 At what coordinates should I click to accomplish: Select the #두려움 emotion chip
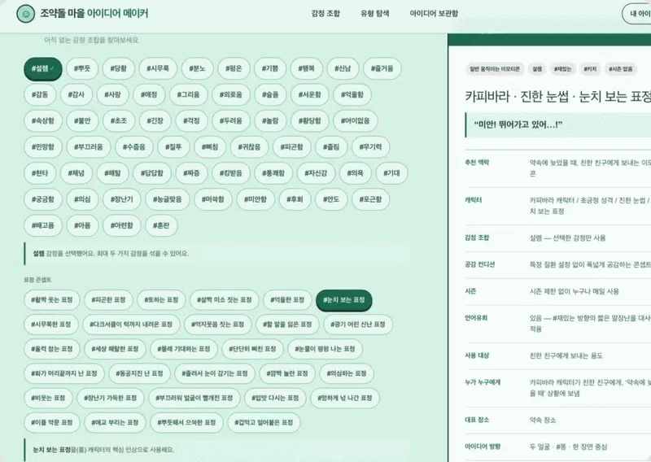231,121
